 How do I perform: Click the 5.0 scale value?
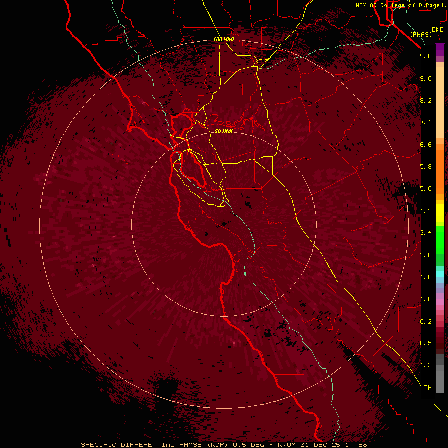pos(426,189)
